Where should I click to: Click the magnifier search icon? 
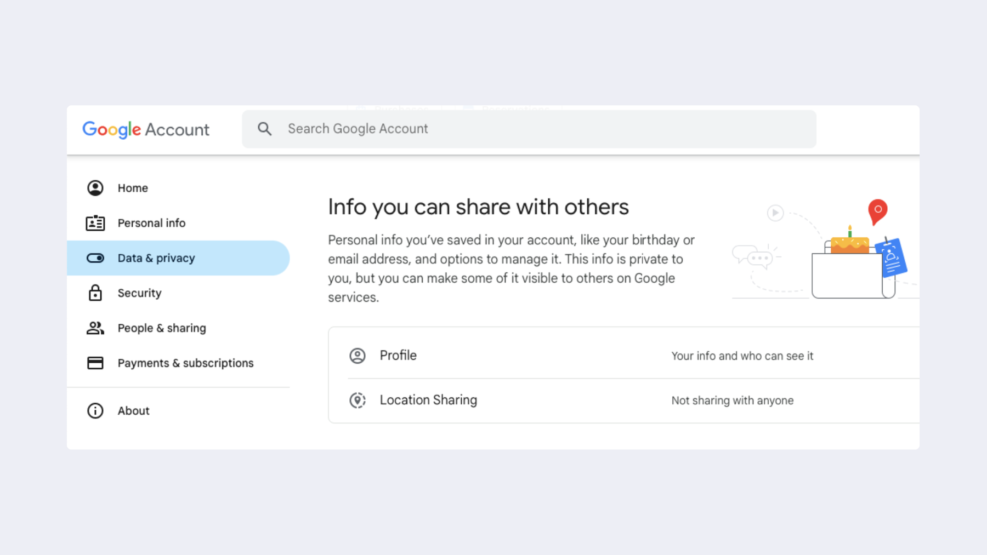pyautogui.click(x=265, y=129)
